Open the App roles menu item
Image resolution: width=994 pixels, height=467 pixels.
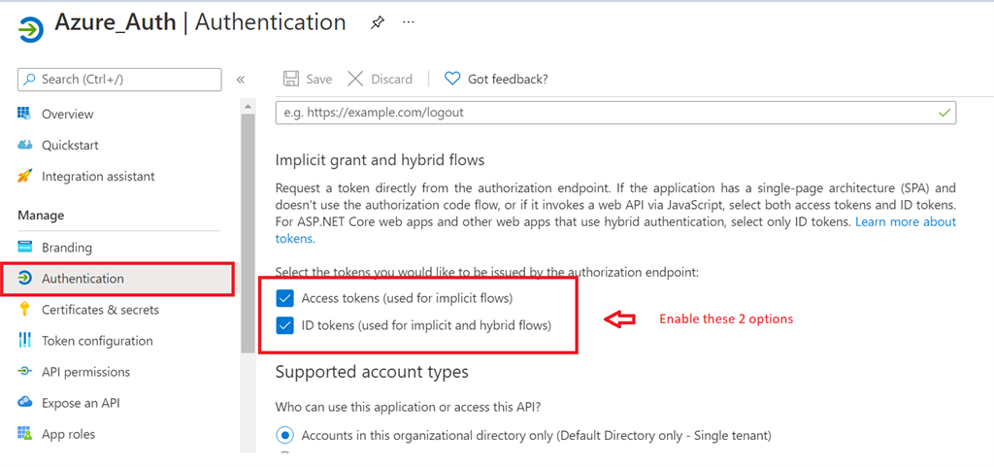point(68,434)
